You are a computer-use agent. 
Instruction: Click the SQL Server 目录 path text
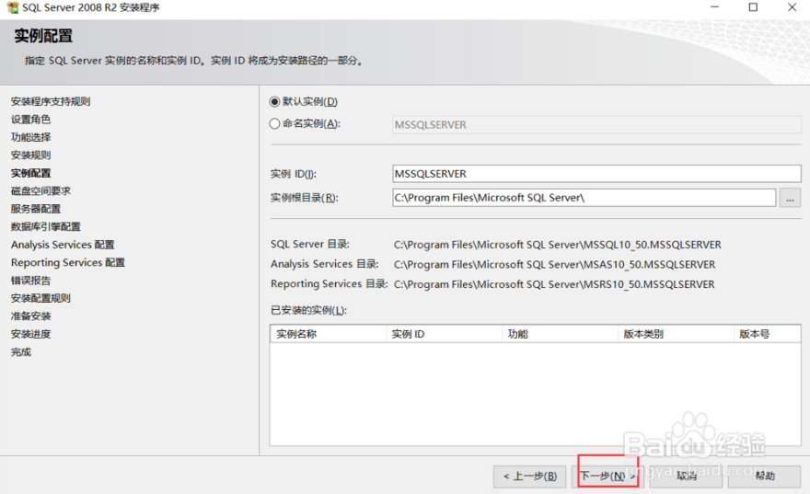(558, 245)
